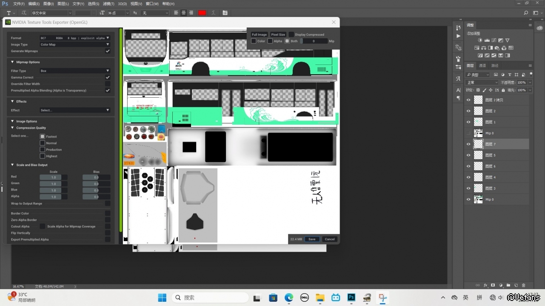Click the brightness/contrast adjustment icon
This screenshot has height=306, width=545.
click(480, 40)
